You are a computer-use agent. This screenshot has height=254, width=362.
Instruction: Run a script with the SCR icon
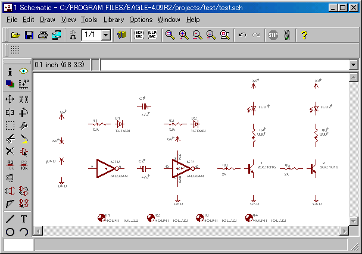click(139, 35)
